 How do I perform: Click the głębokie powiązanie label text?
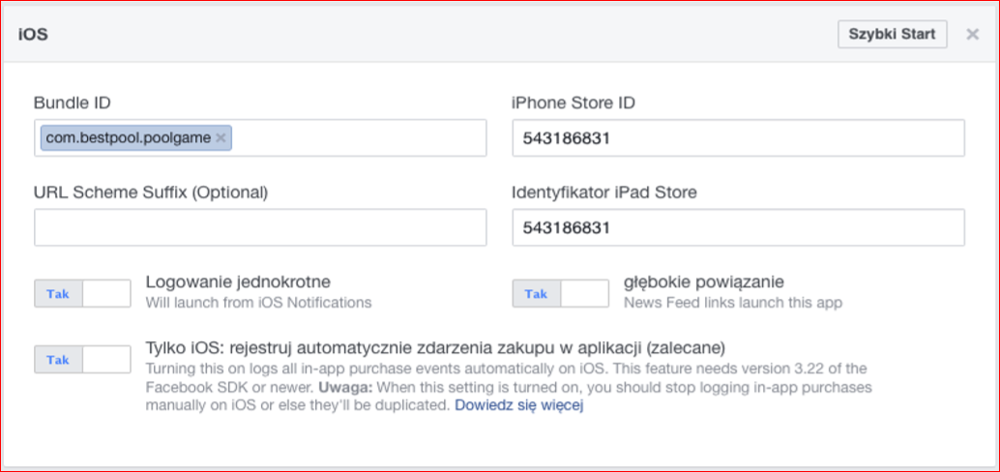(703, 282)
